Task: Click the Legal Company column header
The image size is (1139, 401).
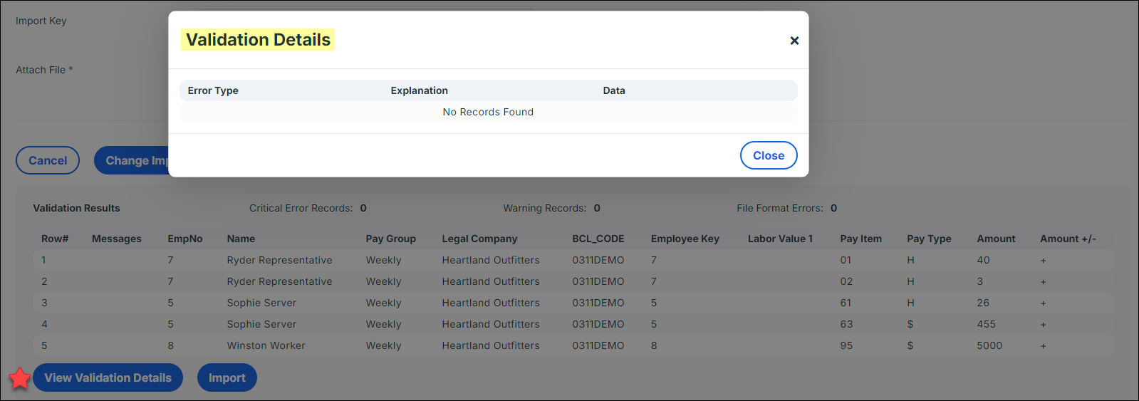Action: (x=479, y=239)
